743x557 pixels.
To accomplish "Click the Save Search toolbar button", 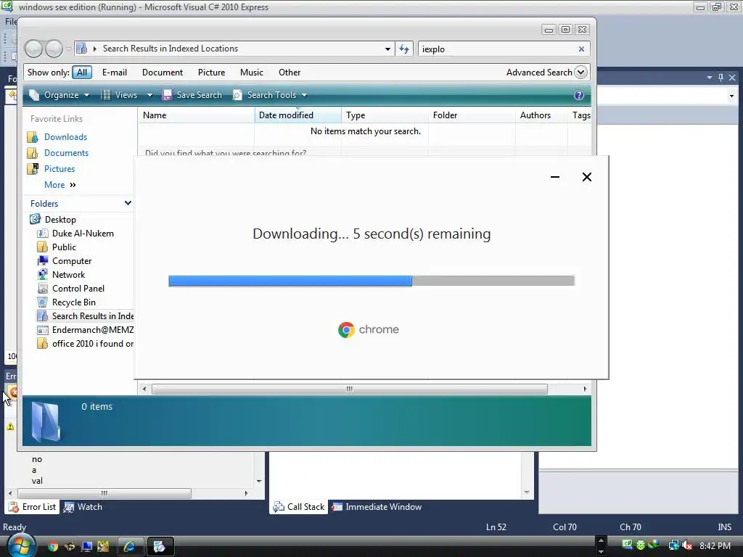I will click(x=192, y=95).
